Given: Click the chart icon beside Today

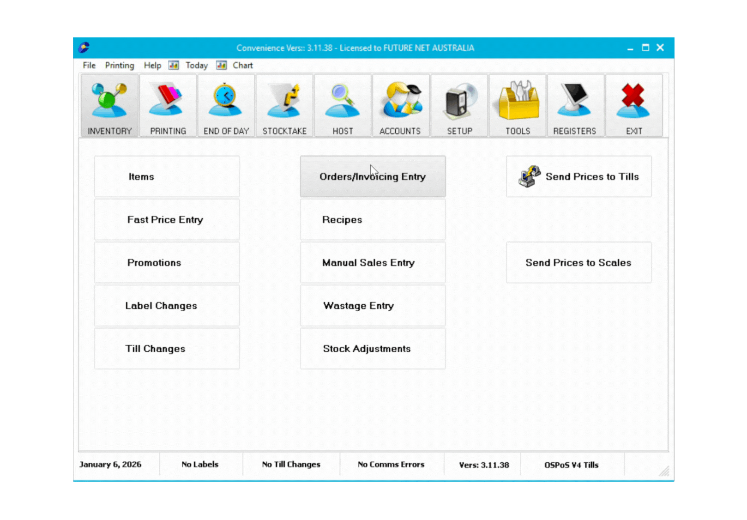Looking at the screenshot, I should point(174,65).
